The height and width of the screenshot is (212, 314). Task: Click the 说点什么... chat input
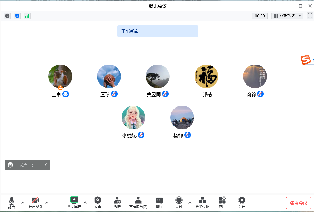(x=28, y=165)
